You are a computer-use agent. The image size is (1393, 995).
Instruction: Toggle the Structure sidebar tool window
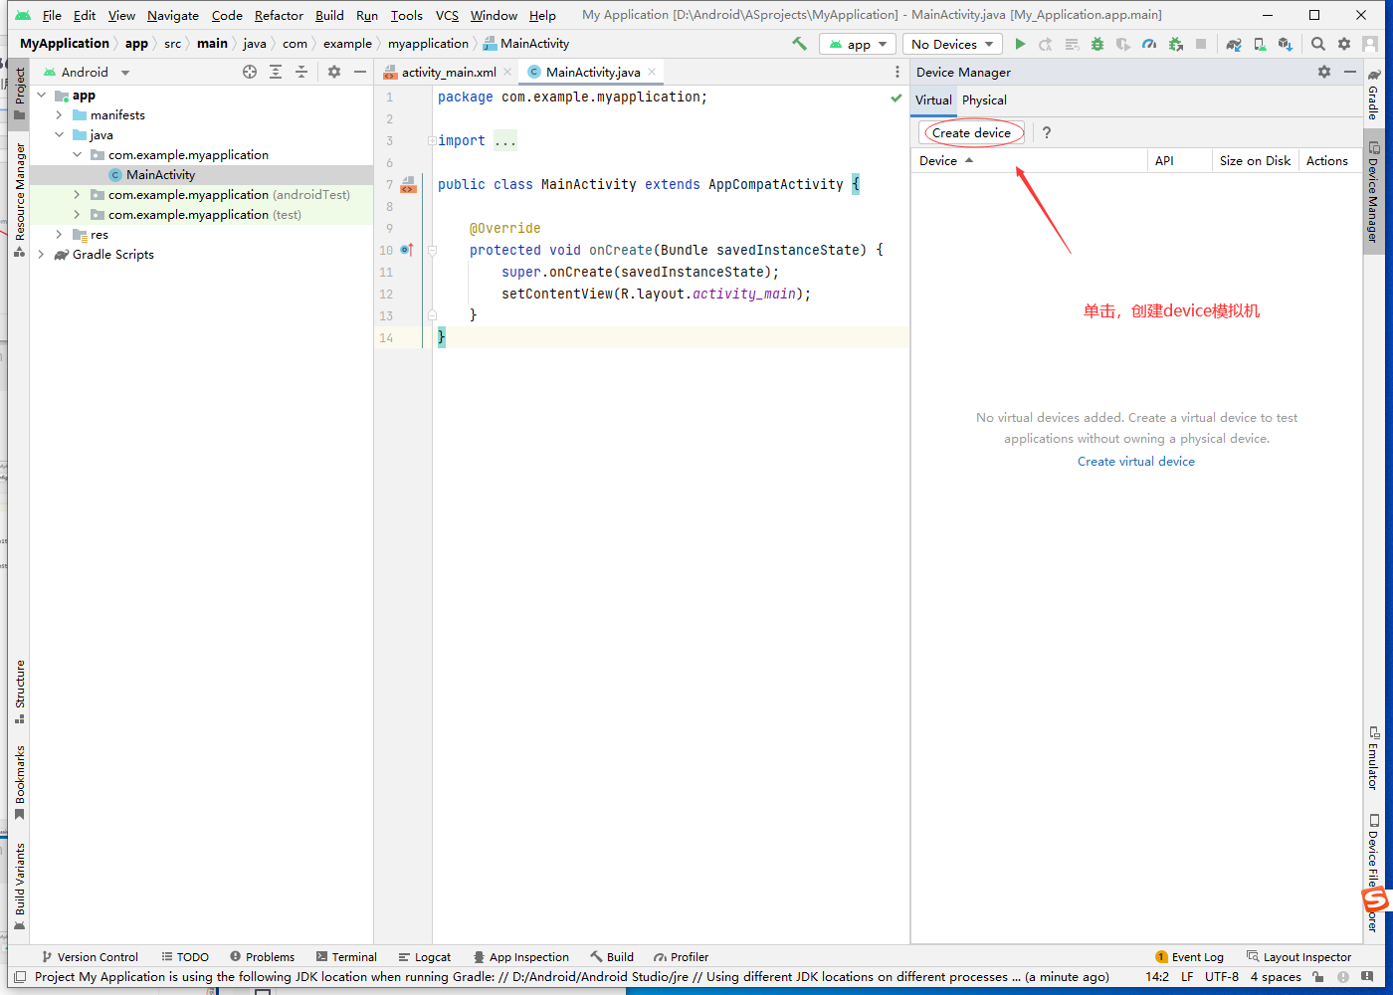pyautogui.click(x=19, y=692)
